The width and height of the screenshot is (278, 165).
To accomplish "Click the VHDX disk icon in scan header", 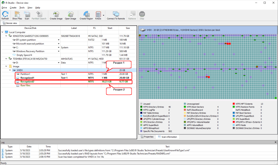I will 143,30.
